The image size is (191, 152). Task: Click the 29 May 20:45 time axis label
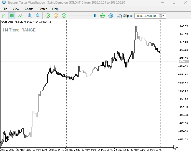point(154,150)
